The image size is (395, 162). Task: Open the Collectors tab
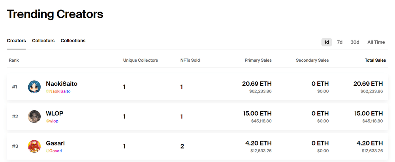(43, 41)
